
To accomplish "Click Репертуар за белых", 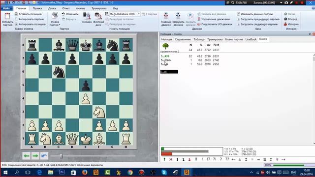I will 120,19.
